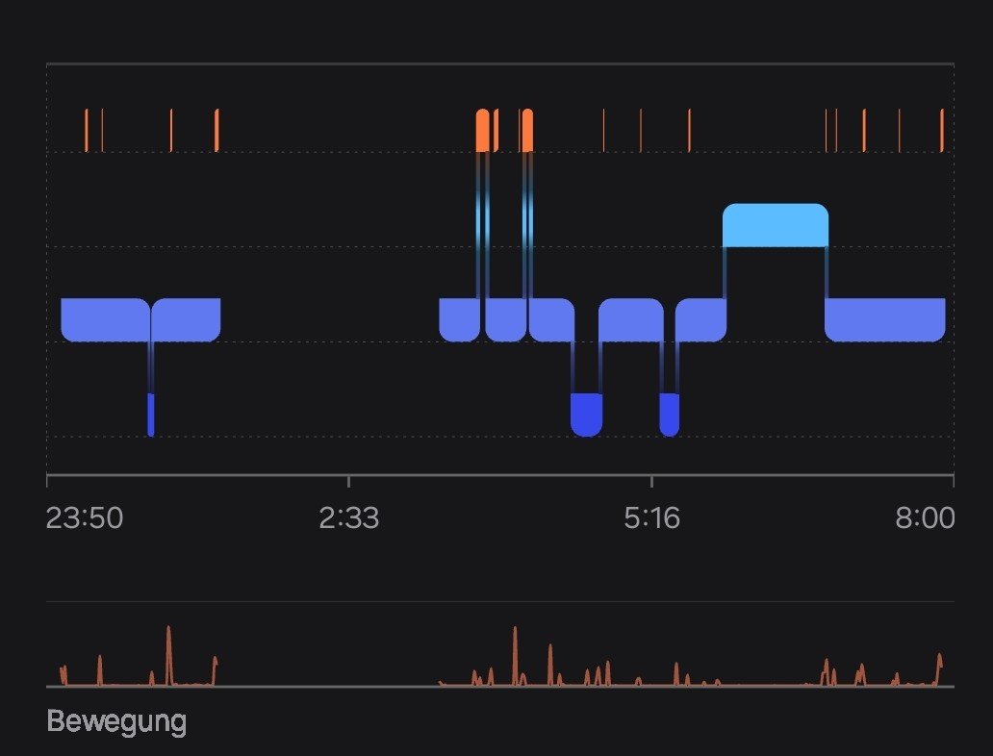This screenshot has width=993, height=756.
Task: Select the core sleep block directly left of REM block
Action: tap(700, 319)
